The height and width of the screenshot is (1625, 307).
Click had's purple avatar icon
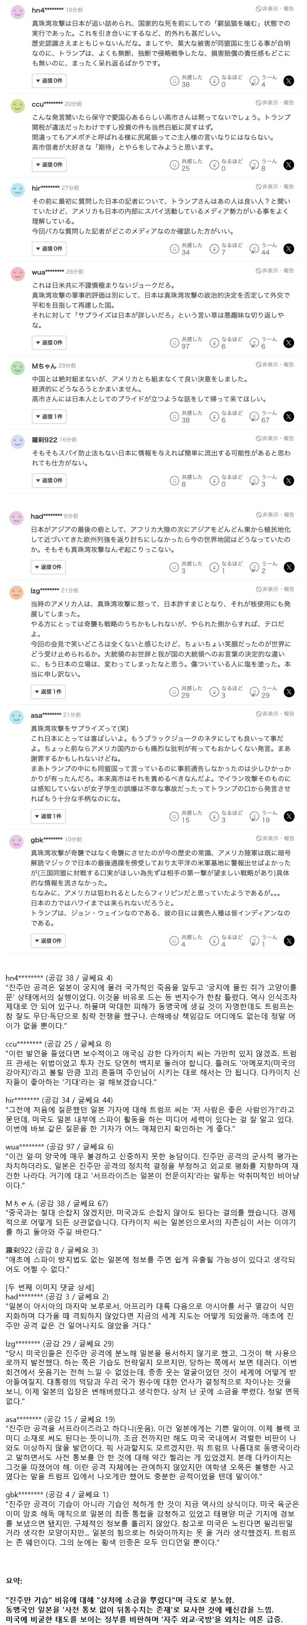[x=17, y=517]
